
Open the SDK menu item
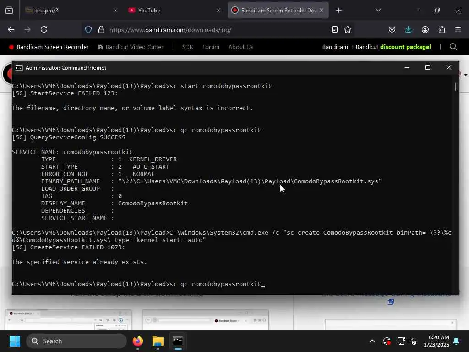[187, 47]
